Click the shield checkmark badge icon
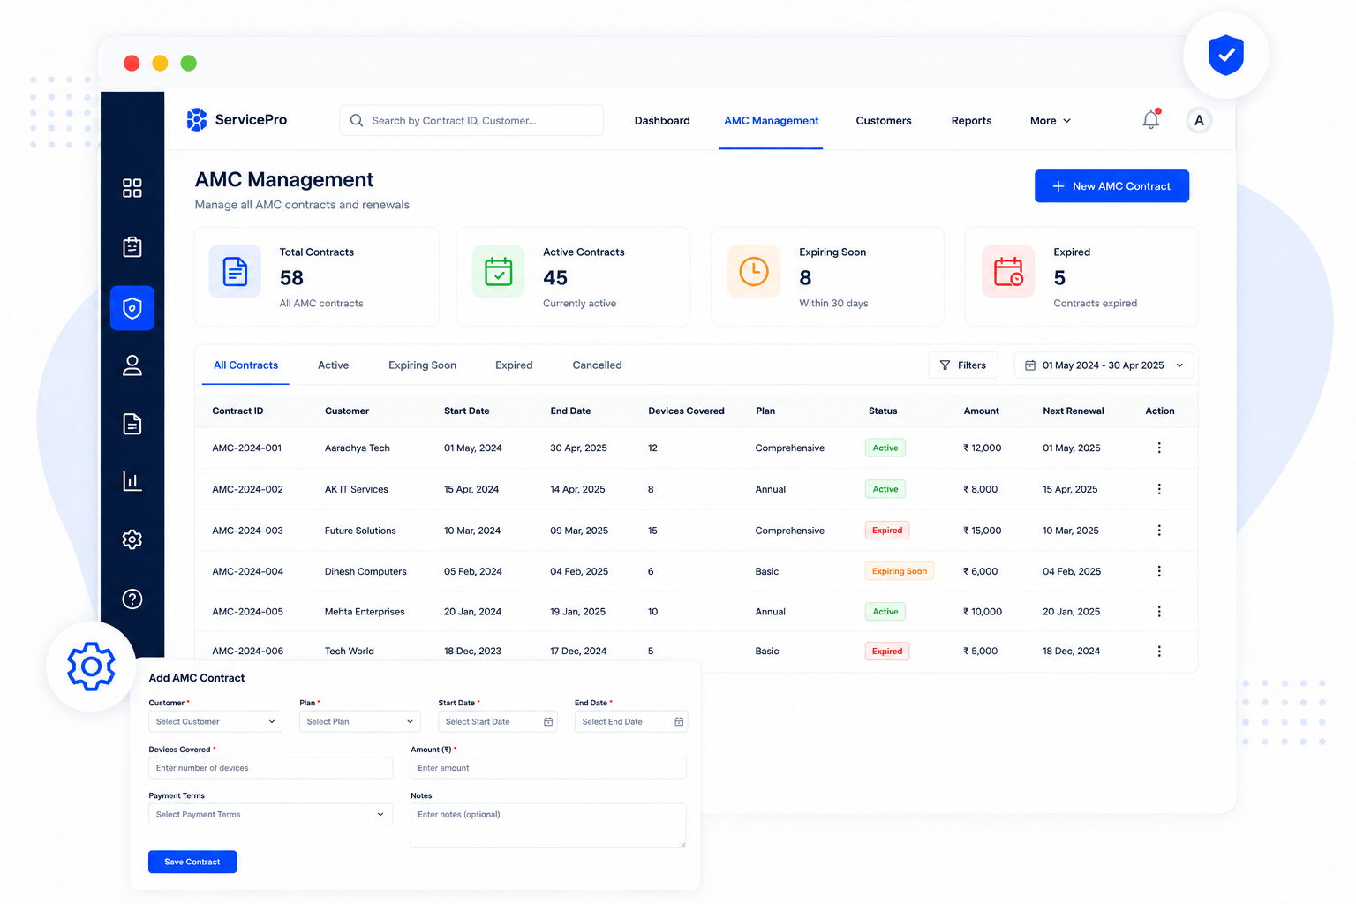Screen dimensions: 1356x904 click(1226, 55)
